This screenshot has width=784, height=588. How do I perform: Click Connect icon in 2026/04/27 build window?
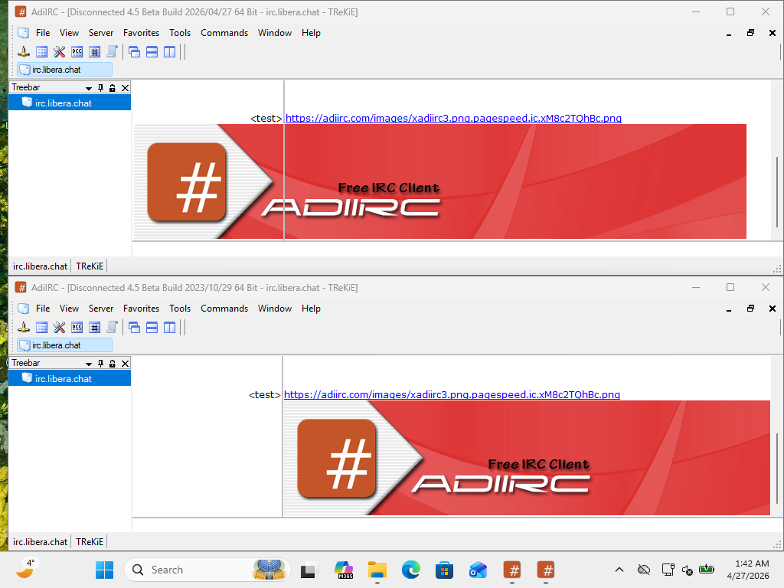pos(24,51)
